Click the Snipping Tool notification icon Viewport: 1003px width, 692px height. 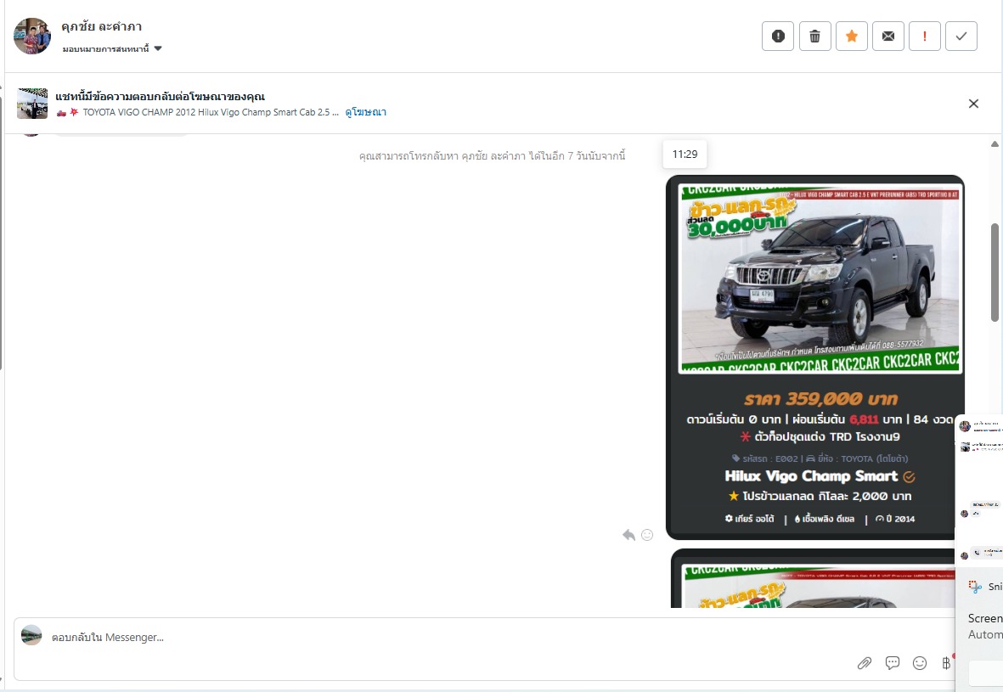[975, 587]
